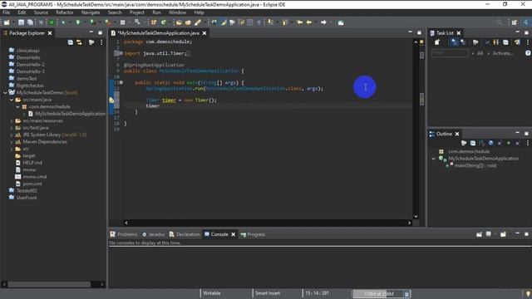Switch to the Problems tab
Image resolution: width=532 pixels, height=299 pixels.
124,234
